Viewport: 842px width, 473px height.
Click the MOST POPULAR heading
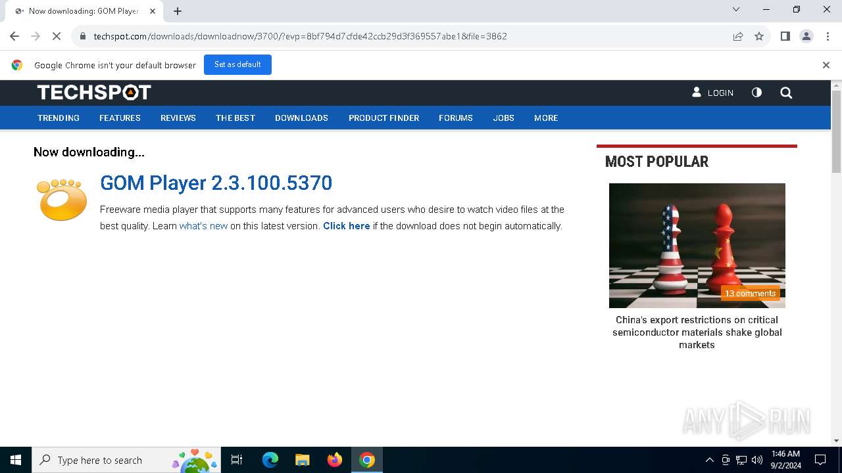coord(656,162)
